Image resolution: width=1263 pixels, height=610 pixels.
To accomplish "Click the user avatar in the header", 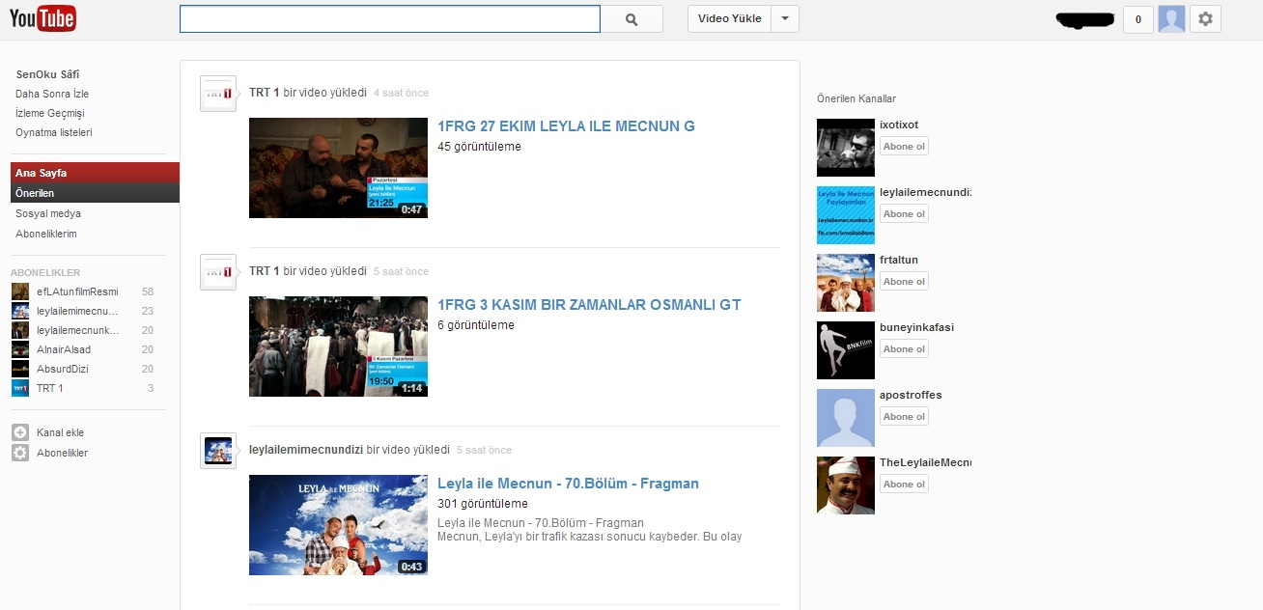I will pyautogui.click(x=1171, y=19).
